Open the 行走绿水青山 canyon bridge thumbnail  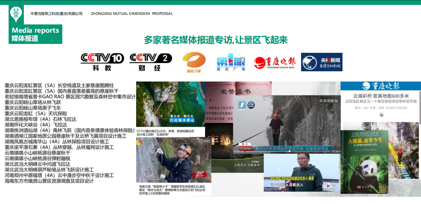click(171, 104)
